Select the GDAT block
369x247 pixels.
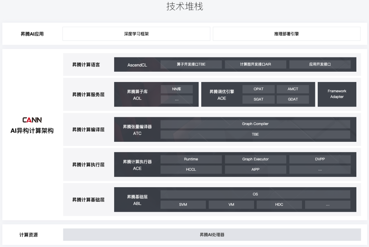pos(293,99)
